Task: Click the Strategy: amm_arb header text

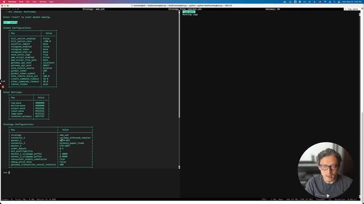Action: coord(93,9)
